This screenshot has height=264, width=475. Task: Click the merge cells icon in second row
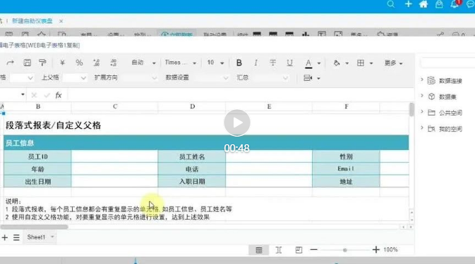[308, 78]
